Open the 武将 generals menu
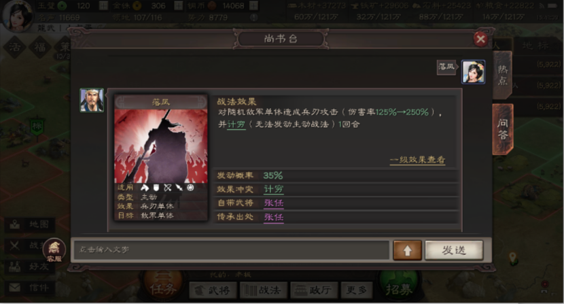Viewport: 564px width, 304px height. [213, 290]
